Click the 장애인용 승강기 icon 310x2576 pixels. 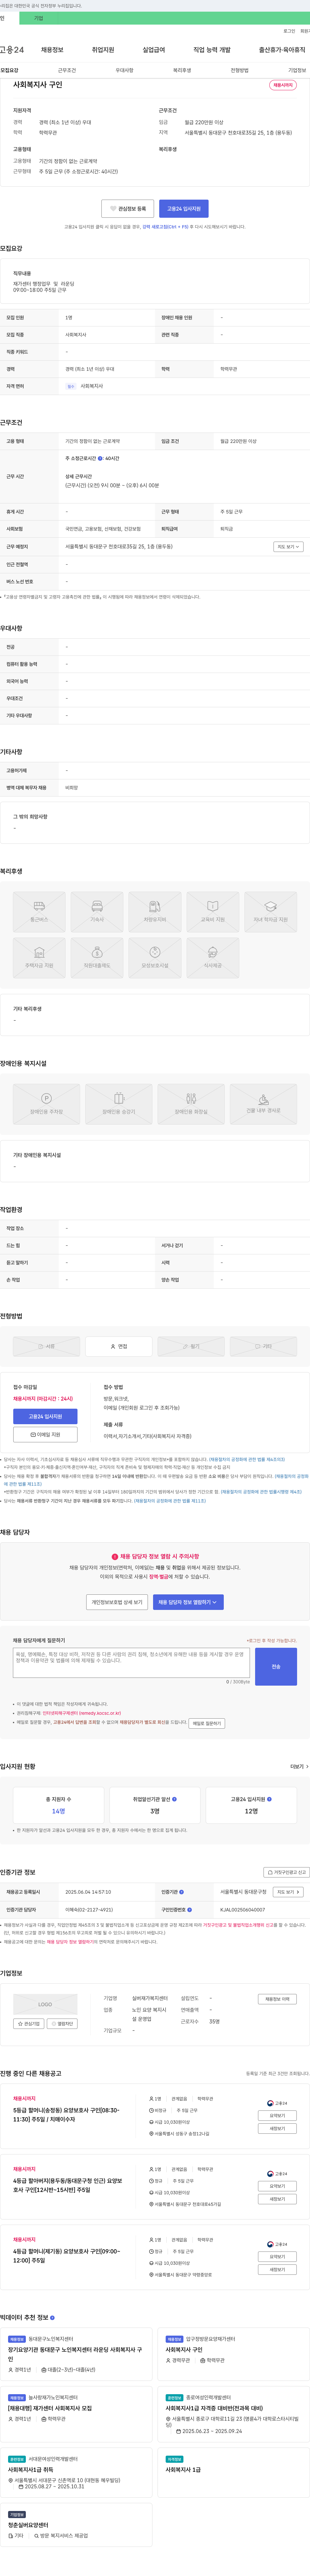119,1104
